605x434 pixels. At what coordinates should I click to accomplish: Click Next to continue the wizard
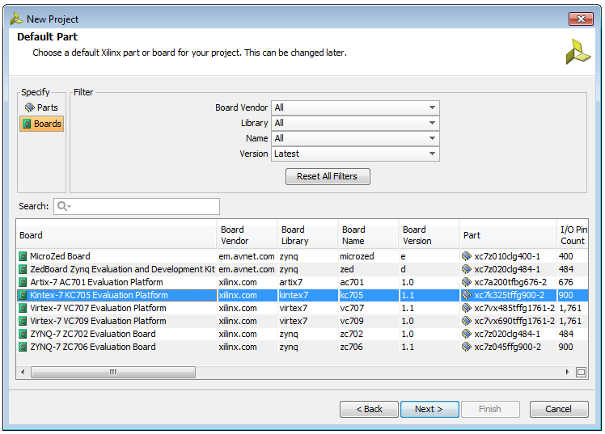pyautogui.click(x=429, y=409)
